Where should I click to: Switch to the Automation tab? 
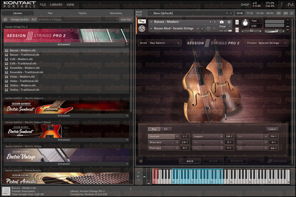(116, 13)
